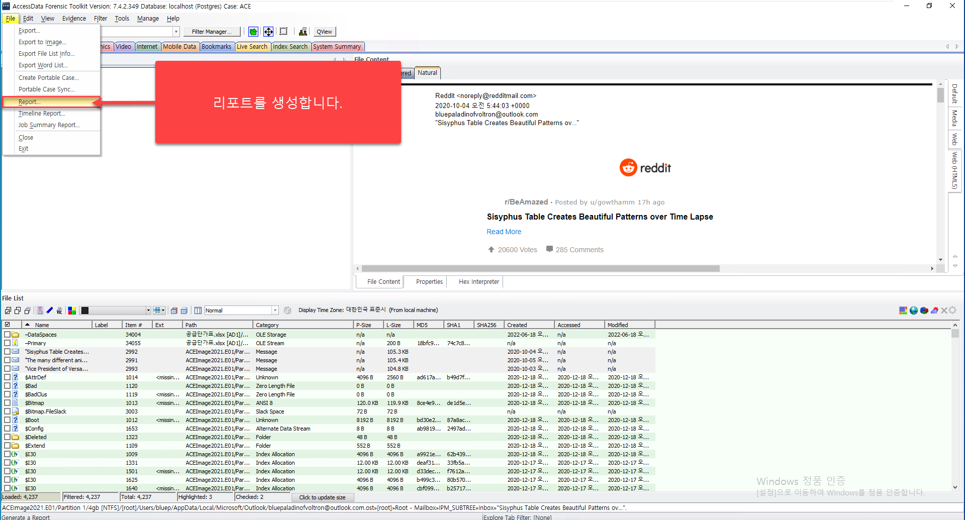Viewport: 965px width, 520px height.
Task: Click the black label color swatch
Action: 85,310
